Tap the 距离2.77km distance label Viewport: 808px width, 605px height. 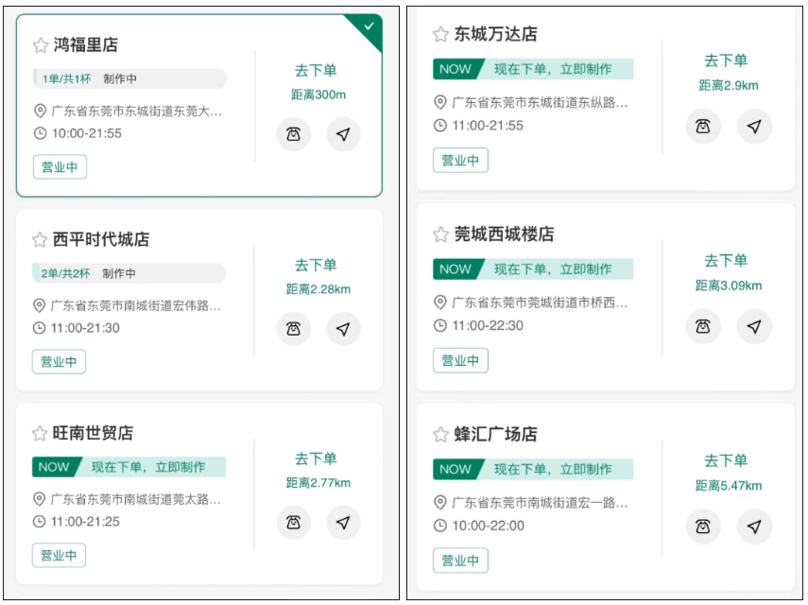pos(318,483)
